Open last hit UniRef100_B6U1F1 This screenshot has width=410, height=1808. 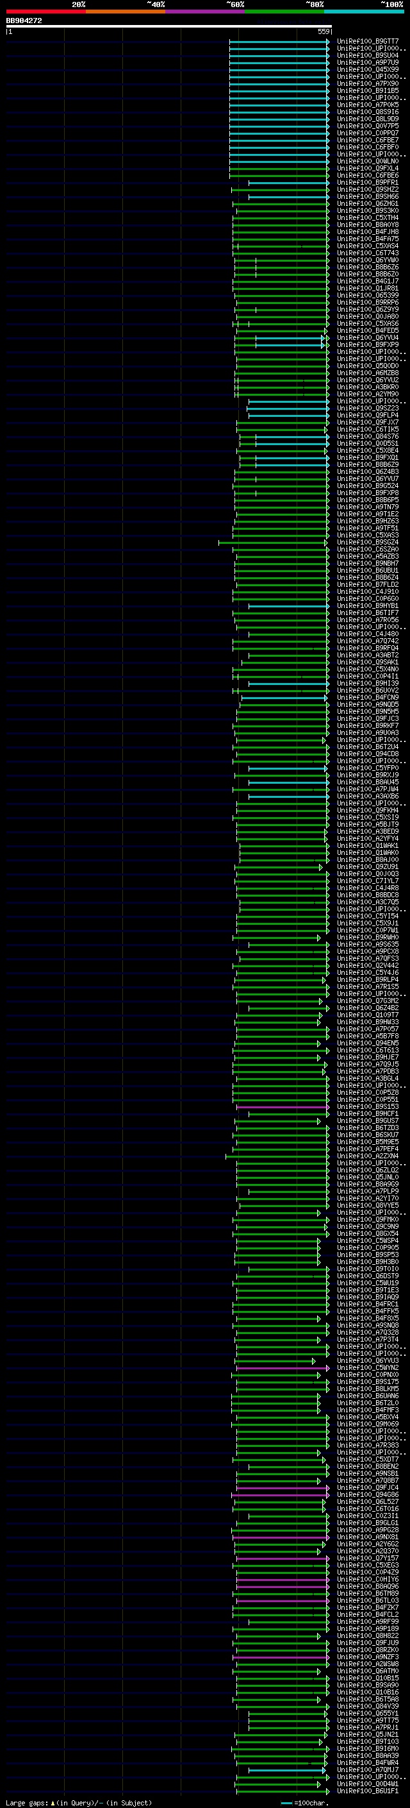(x=367, y=1791)
